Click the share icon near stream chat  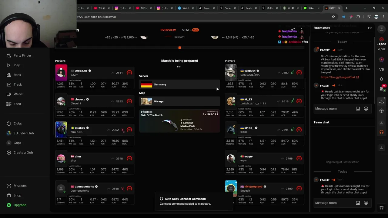click(x=293, y=30)
